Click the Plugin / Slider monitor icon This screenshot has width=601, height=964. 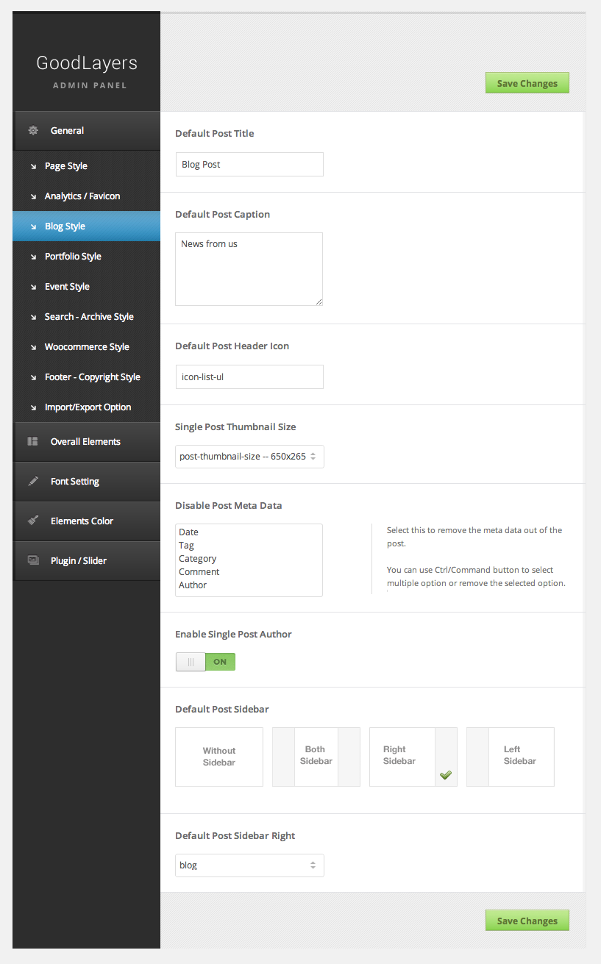33,560
